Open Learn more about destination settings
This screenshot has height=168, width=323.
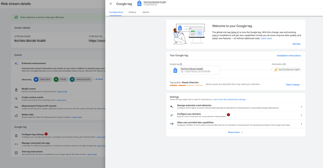coord(229,99)
